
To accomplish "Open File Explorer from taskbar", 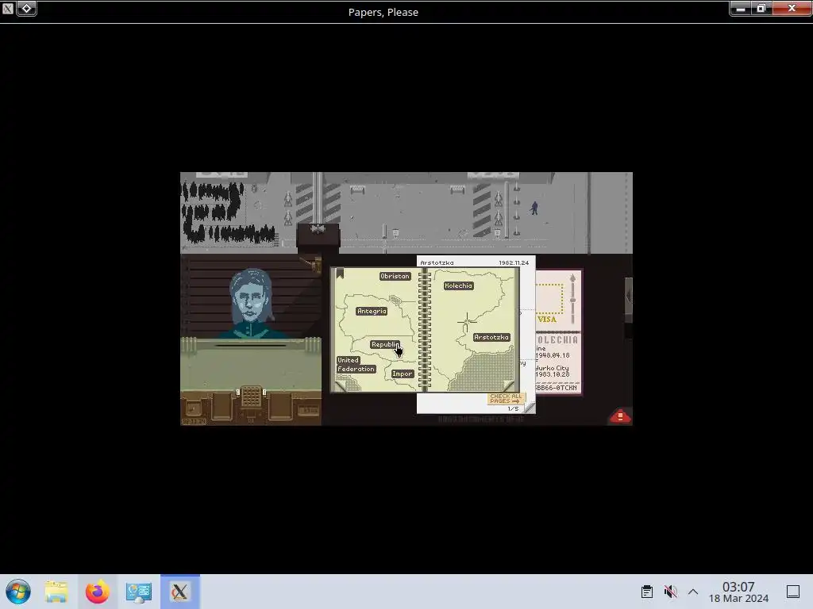I will (56, 592).
